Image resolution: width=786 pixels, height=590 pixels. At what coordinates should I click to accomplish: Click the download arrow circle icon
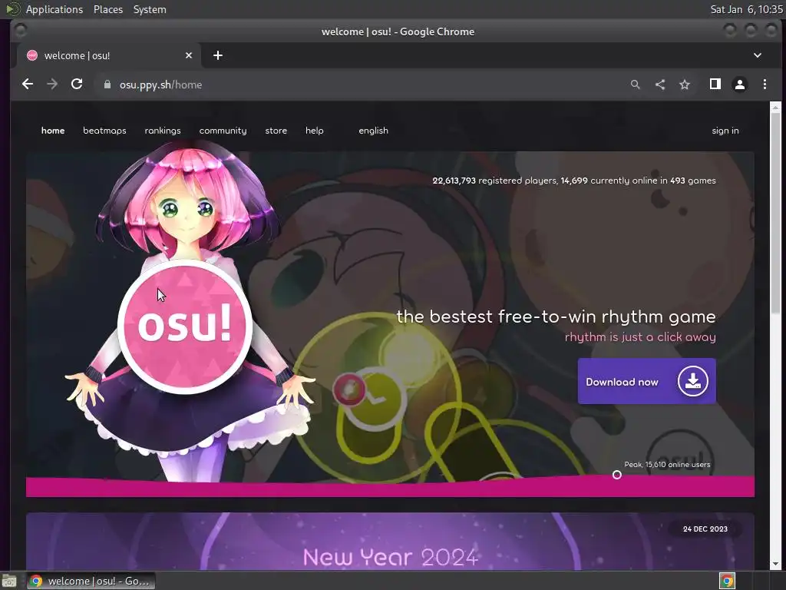click(x=693, y=381)
